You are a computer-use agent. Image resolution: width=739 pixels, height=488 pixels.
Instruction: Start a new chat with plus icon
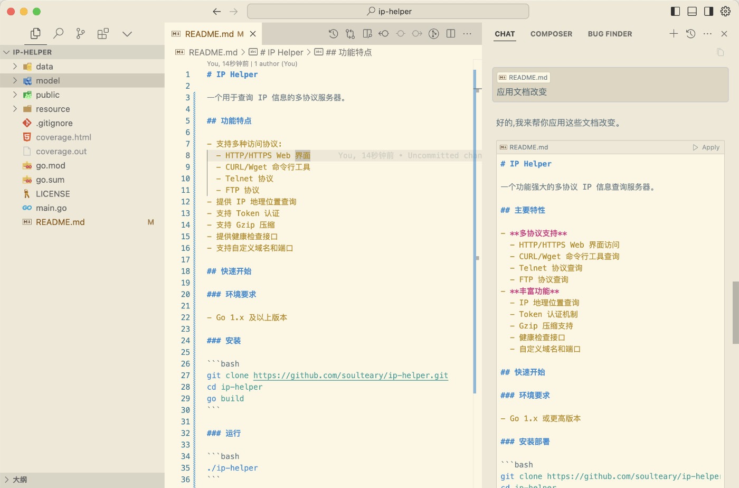(x=674, y=34)
